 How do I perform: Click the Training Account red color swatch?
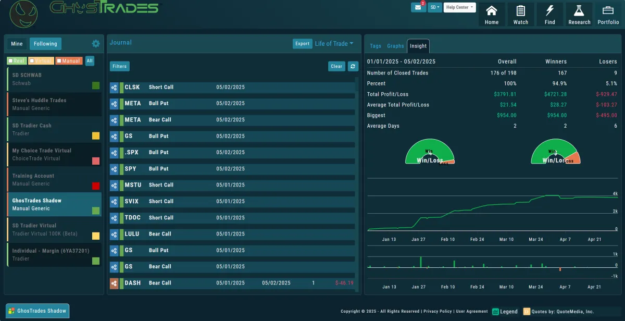[96, 186]
